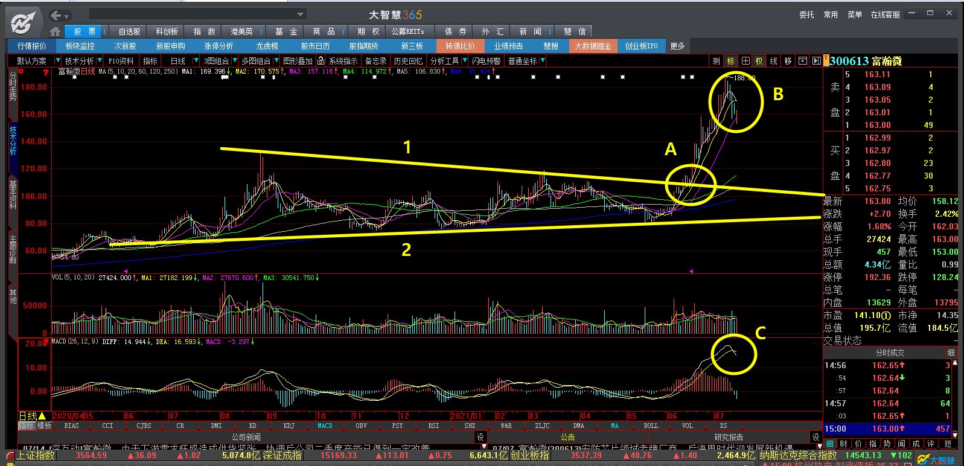Expand the 分析工具 dropdown arrow

click(464, 61)
